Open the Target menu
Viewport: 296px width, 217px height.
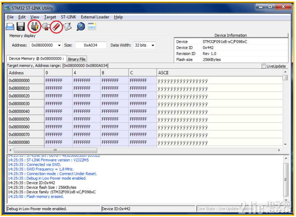[x=50, y=17]
